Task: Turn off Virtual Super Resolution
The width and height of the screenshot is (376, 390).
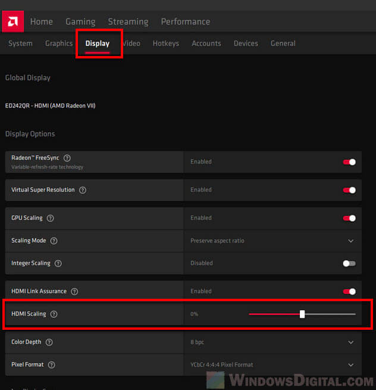Action: [x=349, y=190]
